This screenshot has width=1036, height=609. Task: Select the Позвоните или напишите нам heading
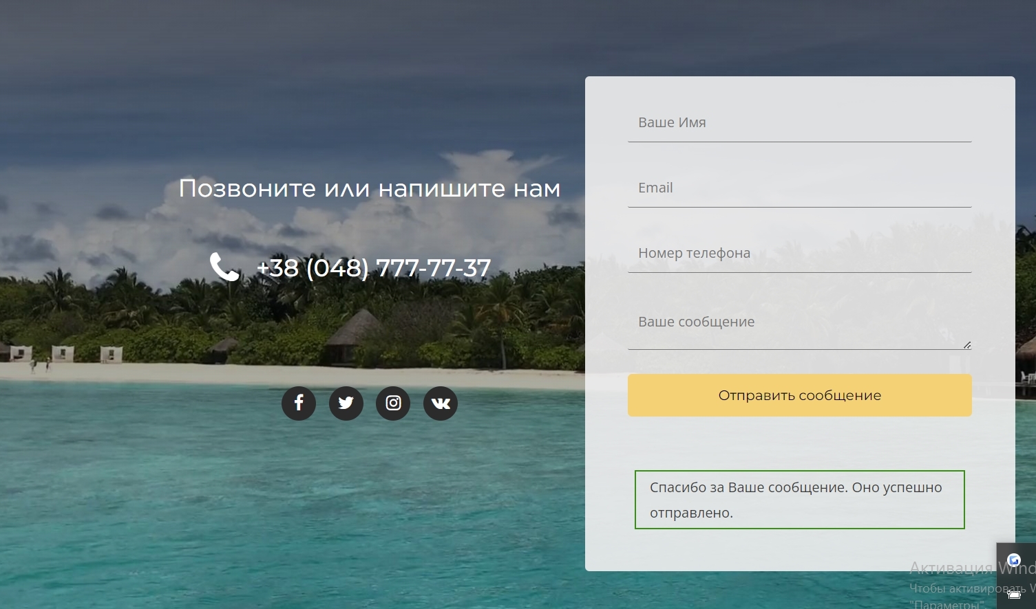tap(370, 188)
